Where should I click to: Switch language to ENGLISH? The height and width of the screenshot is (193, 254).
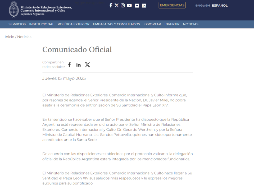[x=203, y=6]
